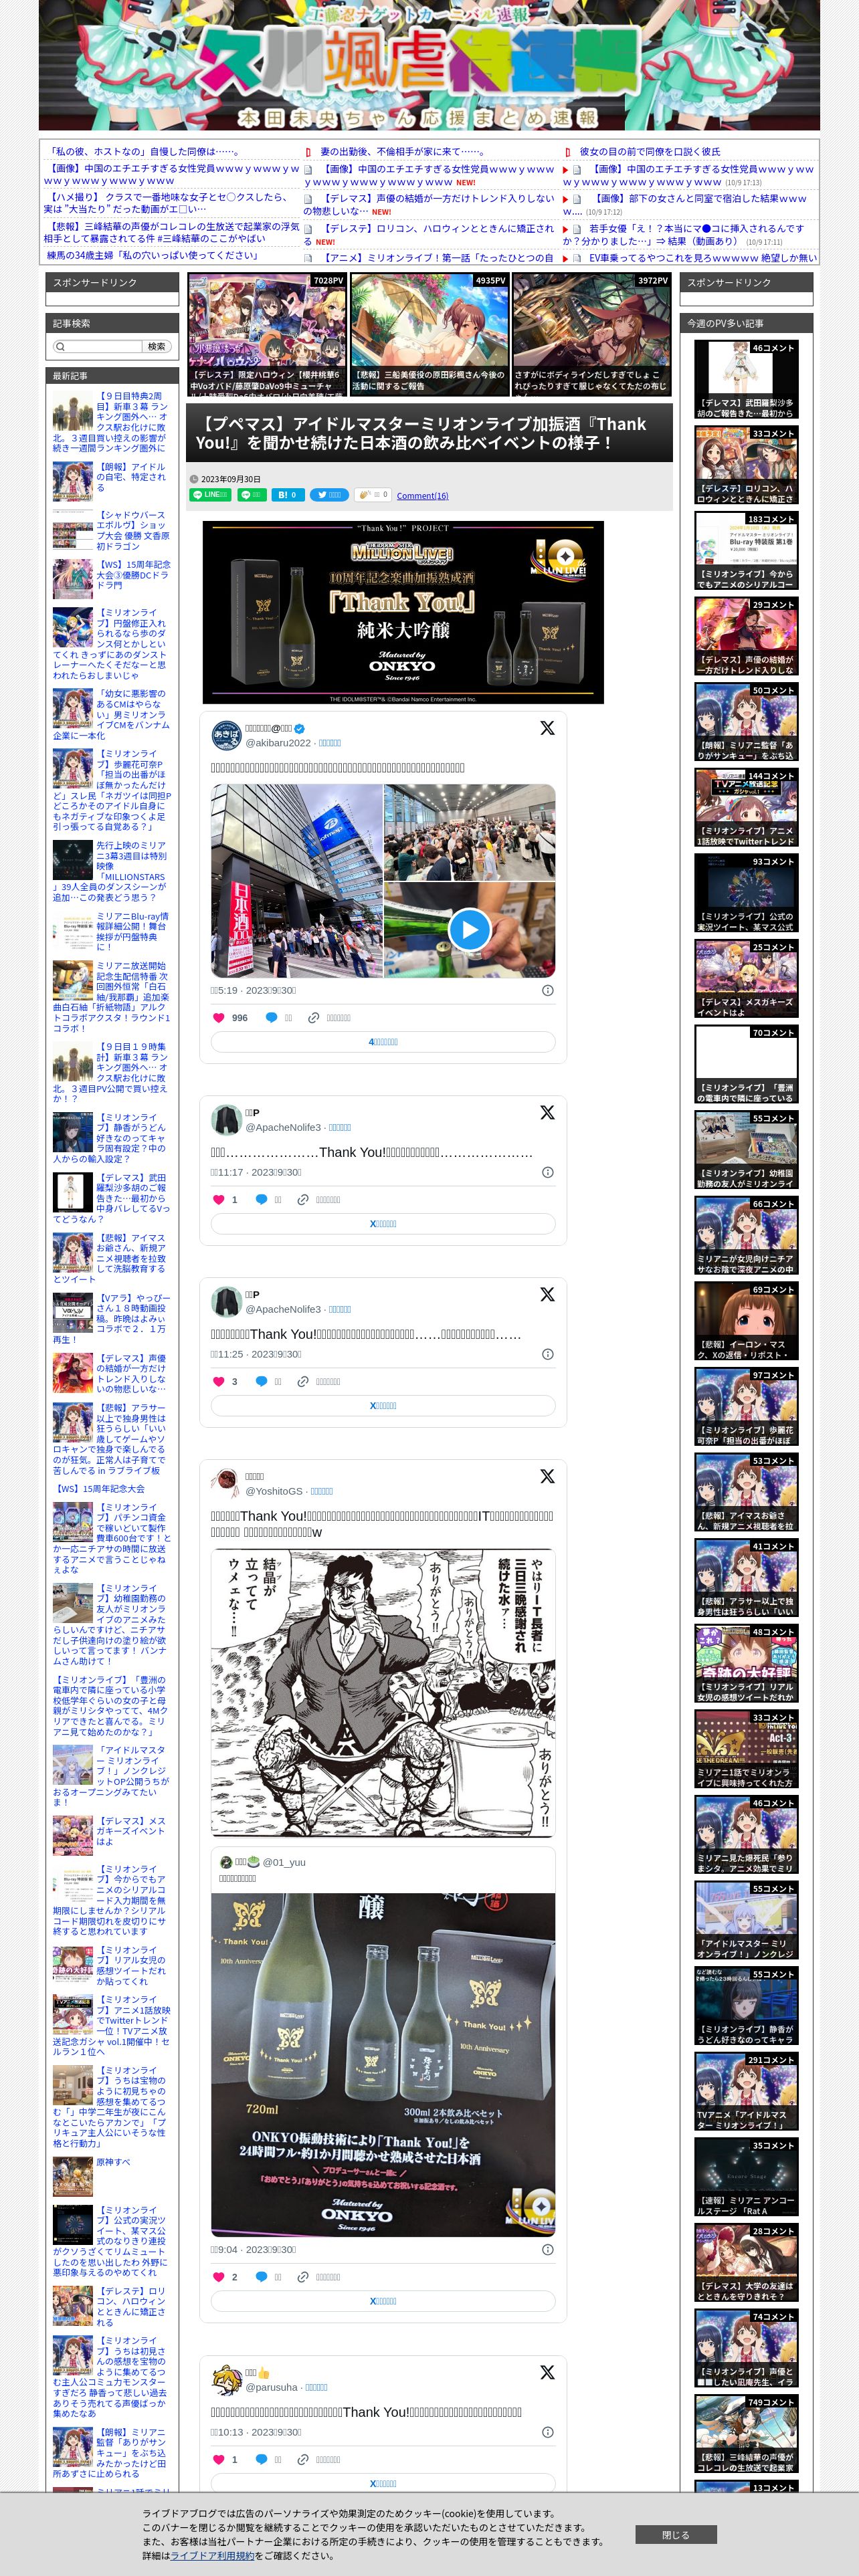Open the info icon on the 11:17 tweet
This screenshot has height=2576, width=859.
tap(547, 1172)
